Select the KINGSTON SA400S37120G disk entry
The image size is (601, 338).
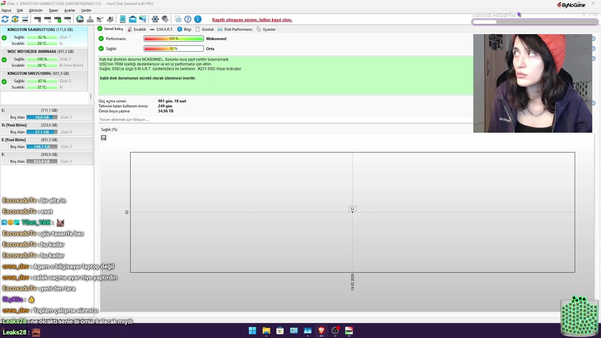point(44,37)
